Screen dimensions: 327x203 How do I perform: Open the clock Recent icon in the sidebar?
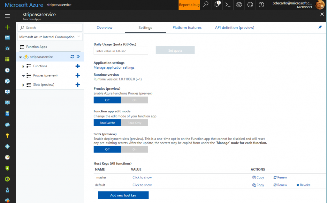click(x=7, y=70)
